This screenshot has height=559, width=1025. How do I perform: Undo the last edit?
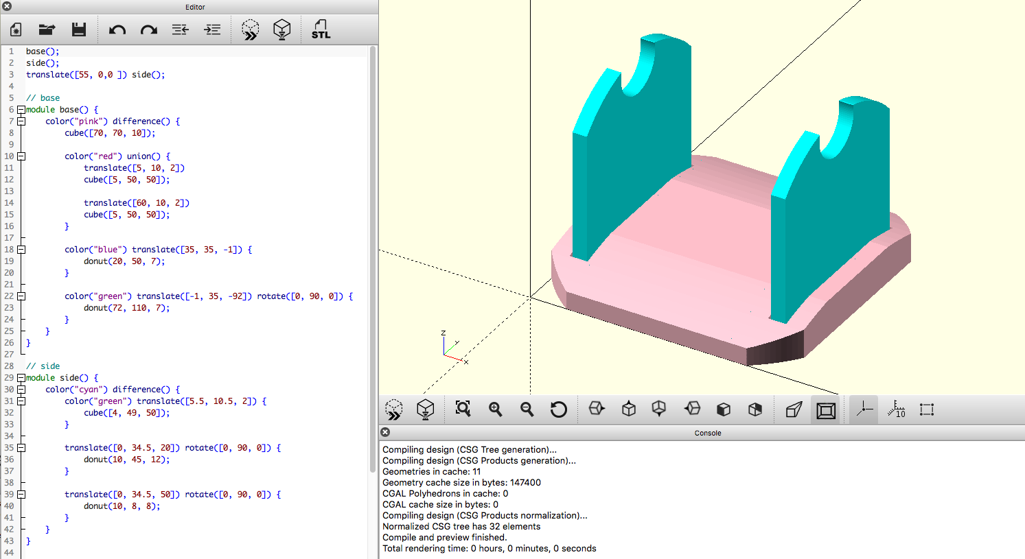117,29
